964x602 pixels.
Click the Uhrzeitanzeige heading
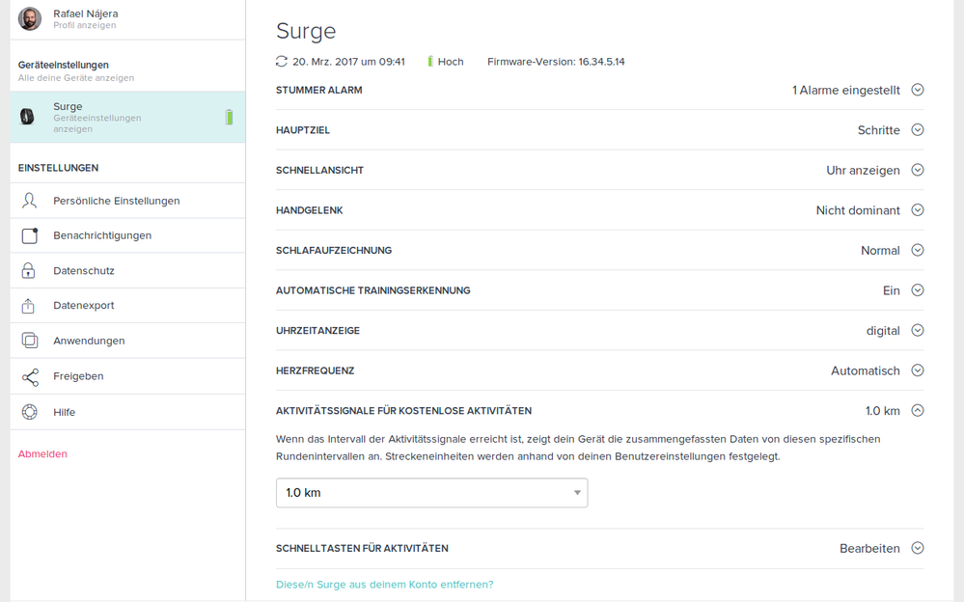click(x=317, y=330)
